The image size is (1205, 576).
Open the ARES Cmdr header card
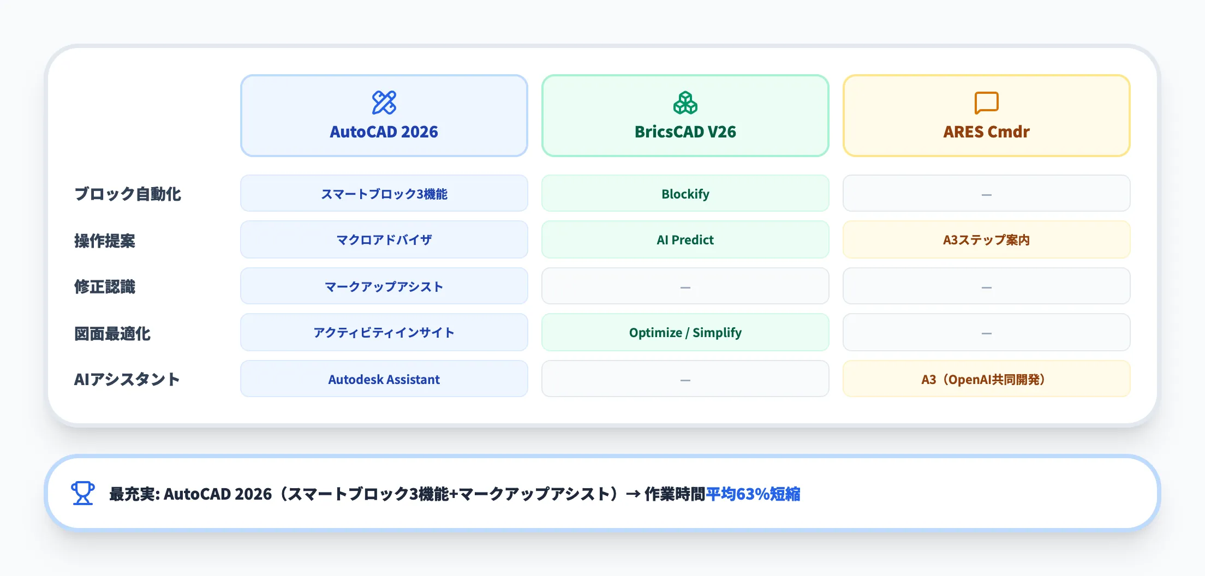[x=986, y=115]
